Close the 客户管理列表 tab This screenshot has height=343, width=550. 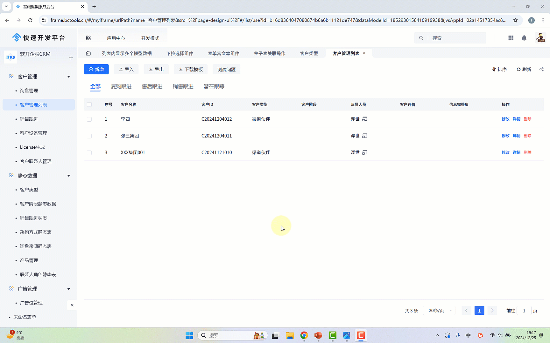pos(364,53)
